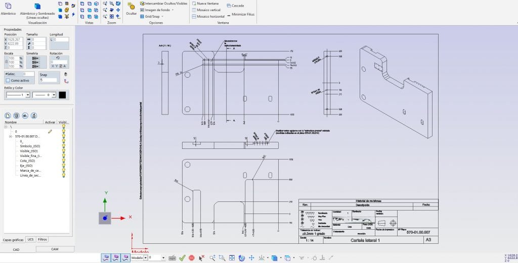
Task: Toggle visibility of Visible_(ISO) layer
Action: click(63, 151)
